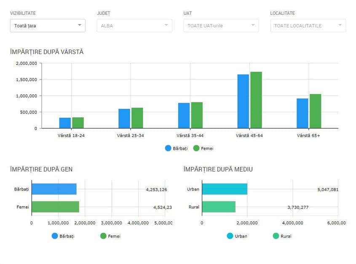The image size is (356, 264).
Task: Open the Județ dropdown showing ALBA
Action: coord(134,26)
